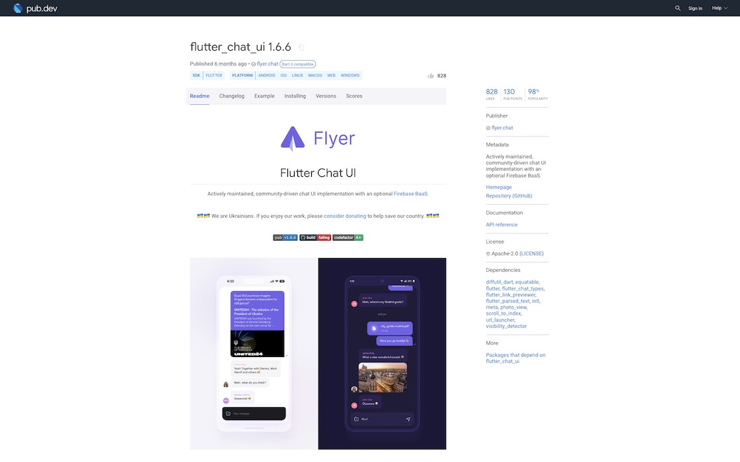Open the intl dependency link
The image size is (740, 462).
point(536,301)
